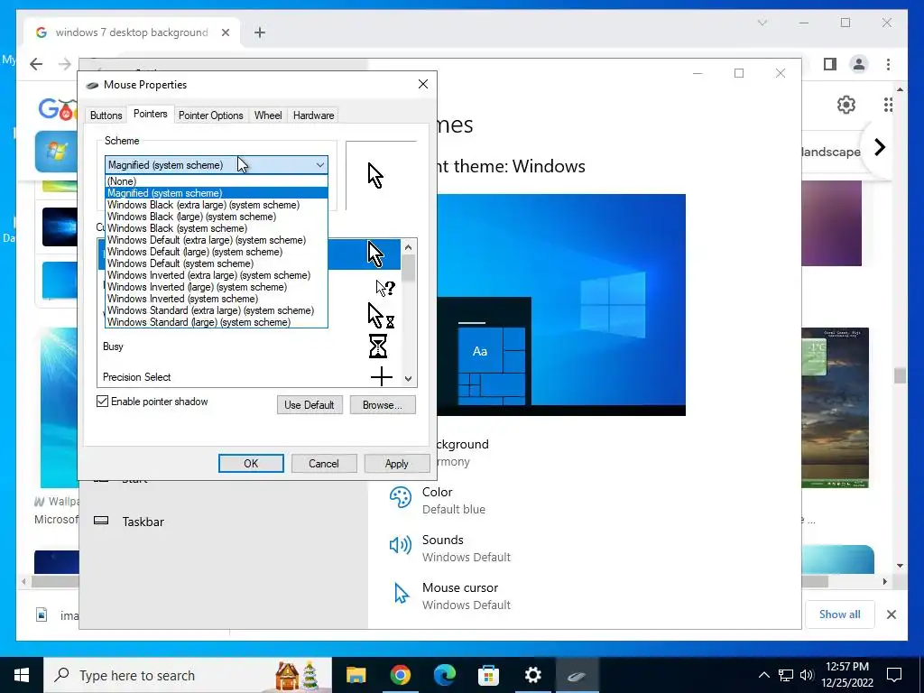Go to the Hardware tab
Image resolution: width=924 pixels, height=693 pixels.
click(x=313, y=115)
